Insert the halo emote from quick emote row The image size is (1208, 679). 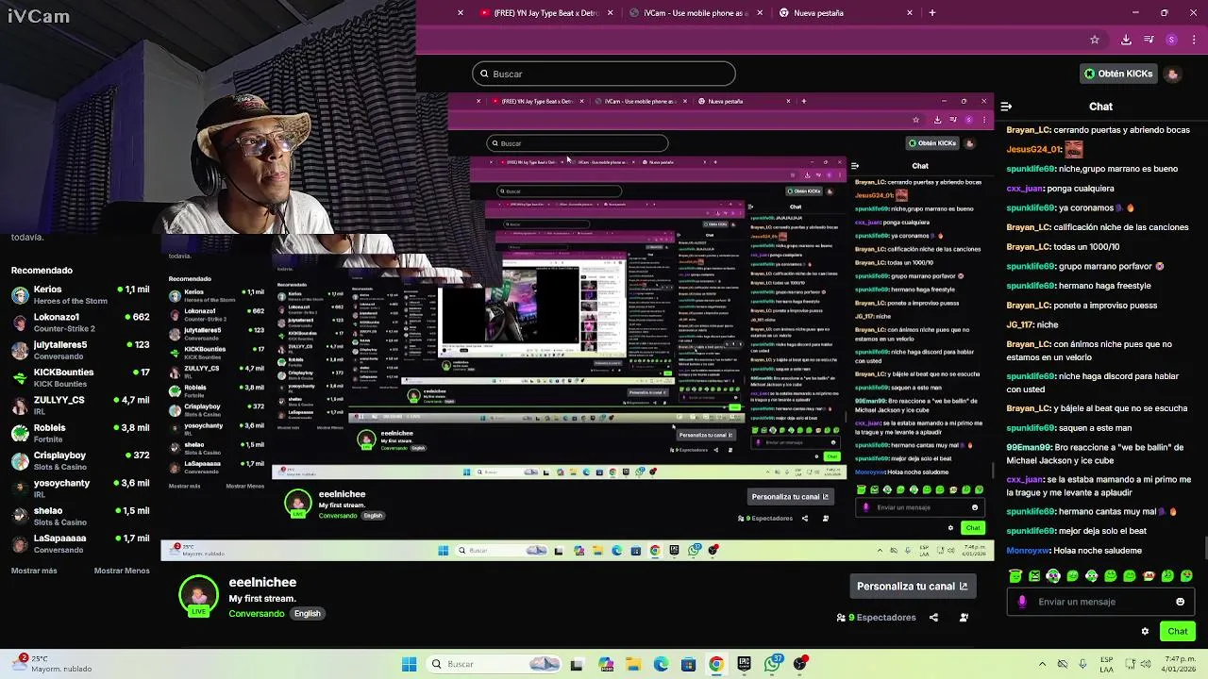(x=1015, y=576)
